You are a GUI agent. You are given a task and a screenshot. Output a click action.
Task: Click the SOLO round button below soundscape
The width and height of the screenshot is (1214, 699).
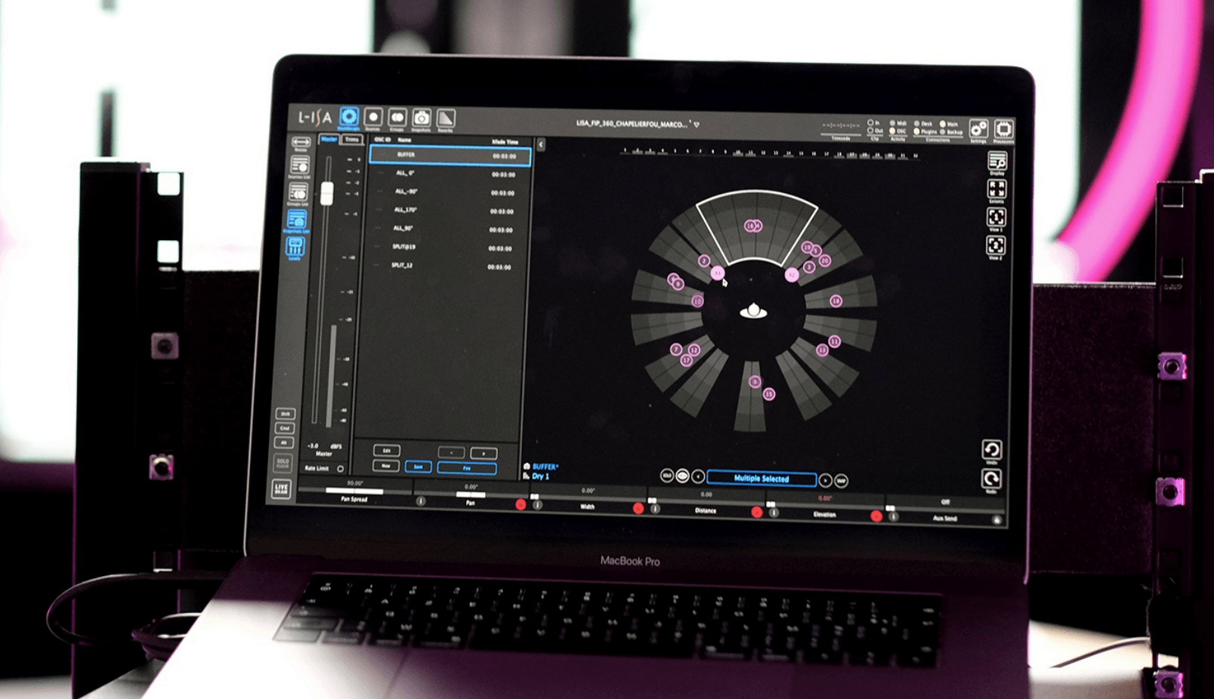click(666, 475)
